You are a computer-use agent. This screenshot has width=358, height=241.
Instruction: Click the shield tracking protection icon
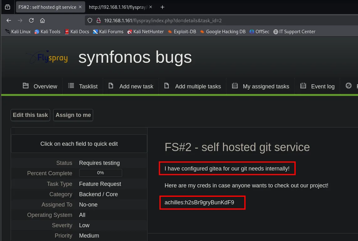[90, 21]
